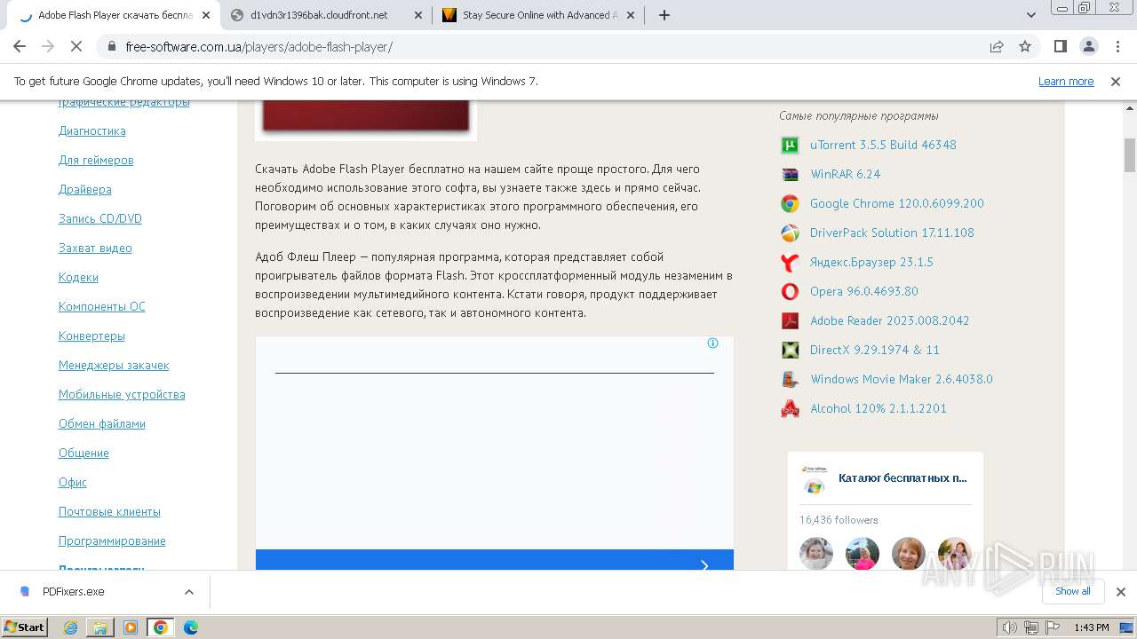Screen dimensions: 1137x639
Task: Open the Захват видео category
Action: pos(95,248)
